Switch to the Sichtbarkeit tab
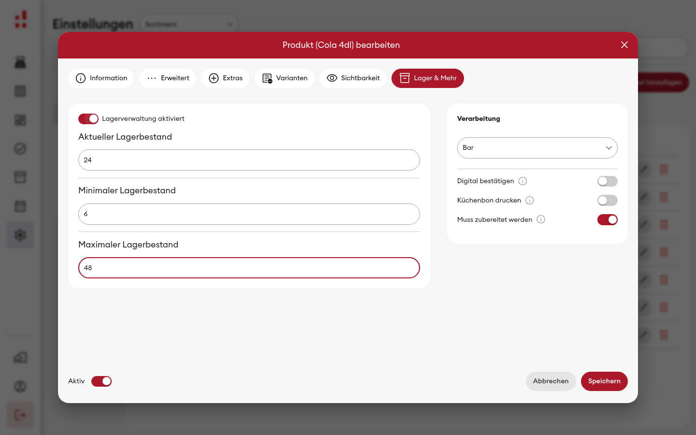Viewport: 696px width, 435px height. pos(353,78)
